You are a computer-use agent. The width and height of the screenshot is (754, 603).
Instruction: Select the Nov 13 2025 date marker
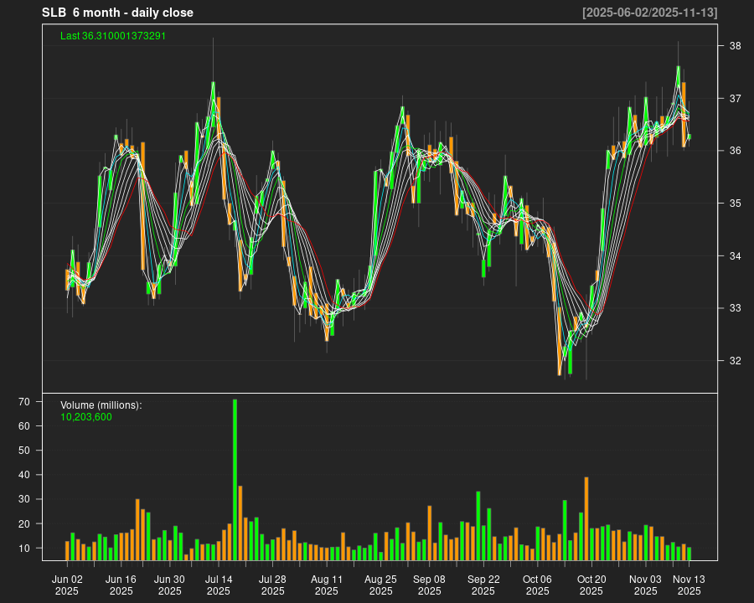pyautogui.click(x=689, y=585)
